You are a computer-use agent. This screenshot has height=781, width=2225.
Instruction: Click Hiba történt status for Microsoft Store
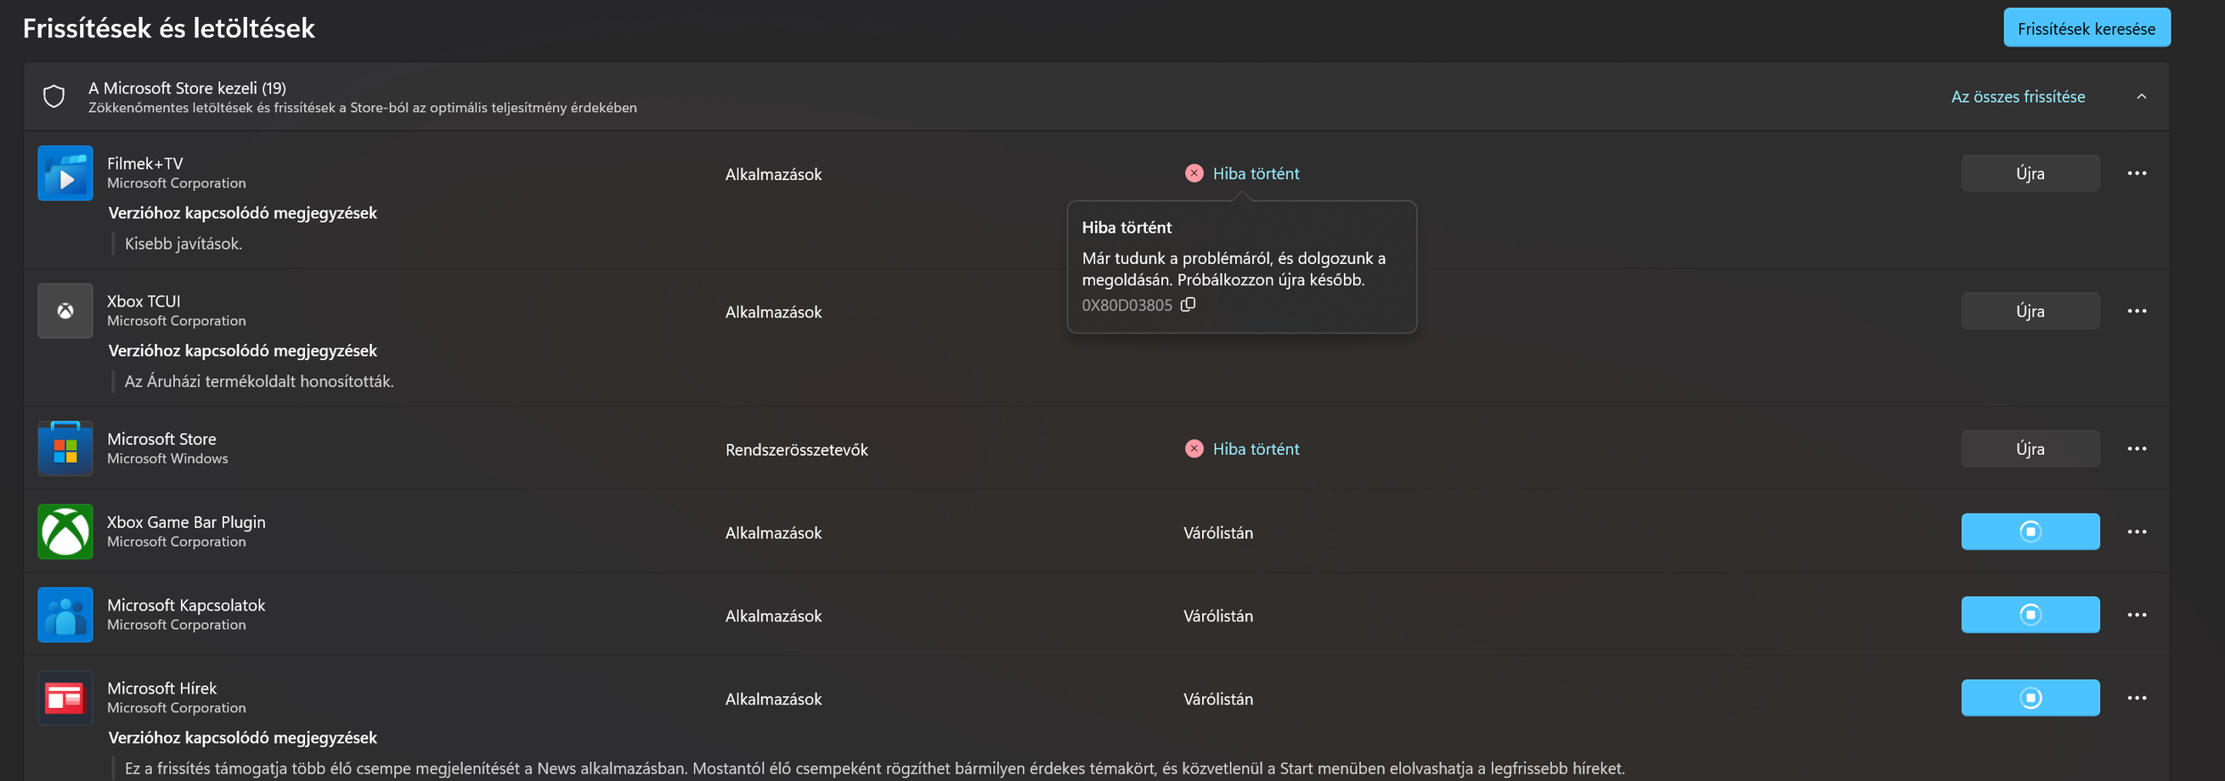pyautogui.click(x=1255, y=449)
